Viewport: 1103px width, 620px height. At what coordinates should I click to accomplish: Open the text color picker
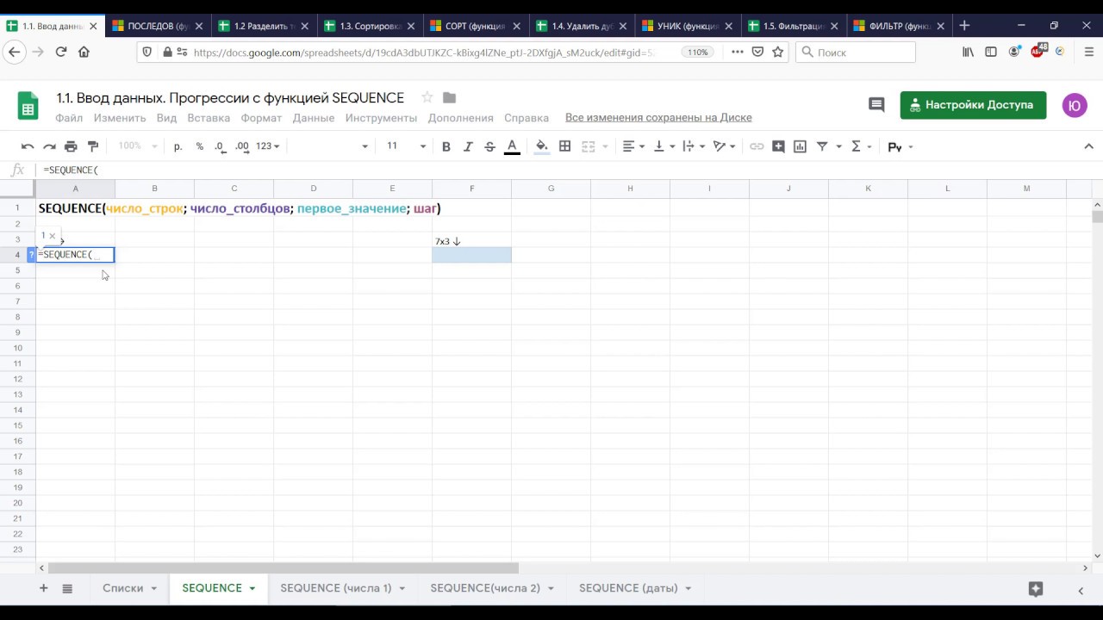click(512, 146)
